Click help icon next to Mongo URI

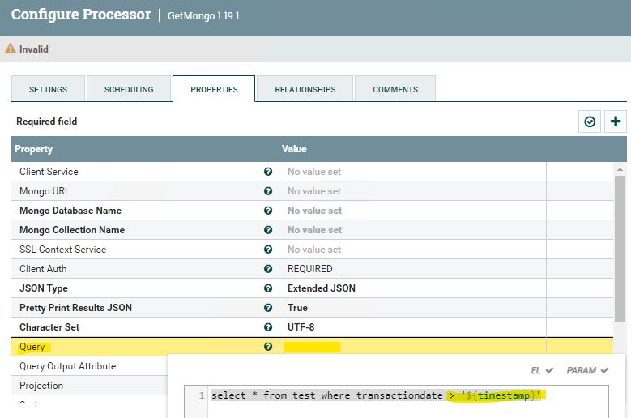(267, 191)
